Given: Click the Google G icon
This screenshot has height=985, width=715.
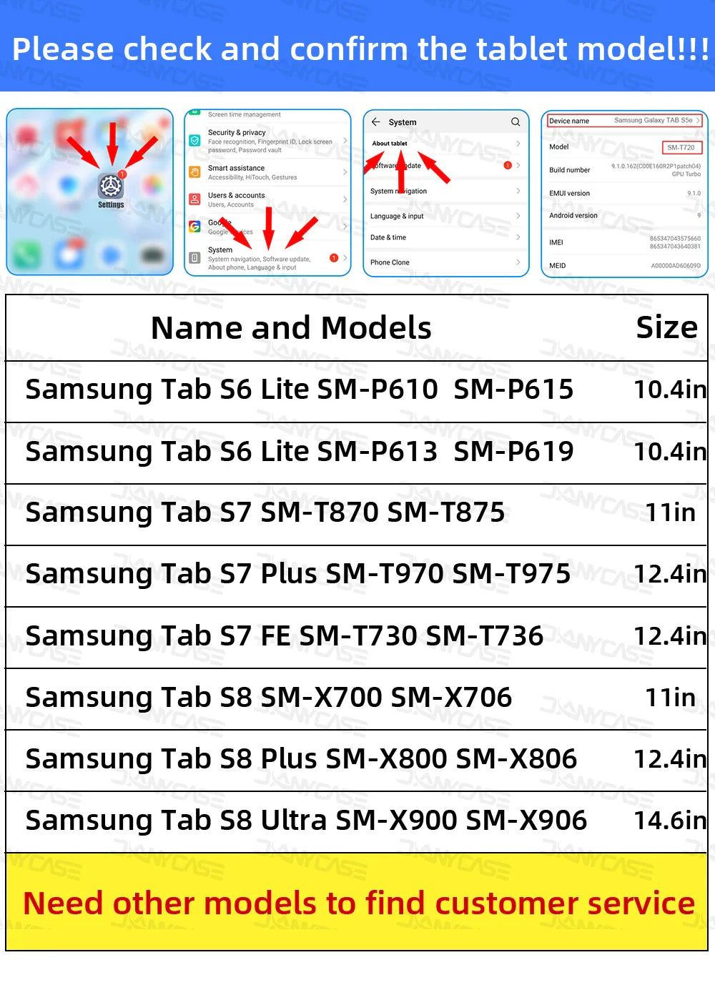Looking at the screenshot, I should [194, 226].
